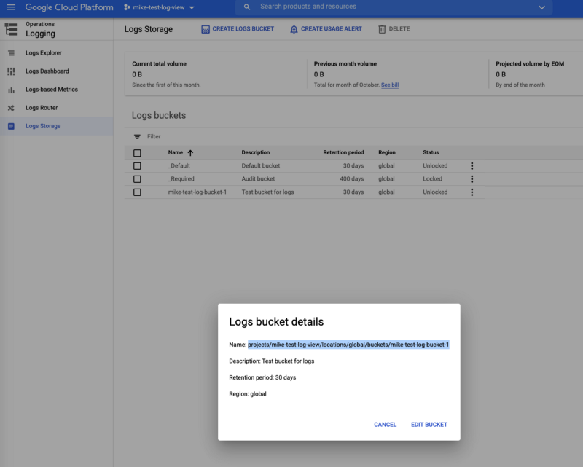Click the Logs Explorer sidebar icon
The image size is (583, 467).
coord(11,52)
